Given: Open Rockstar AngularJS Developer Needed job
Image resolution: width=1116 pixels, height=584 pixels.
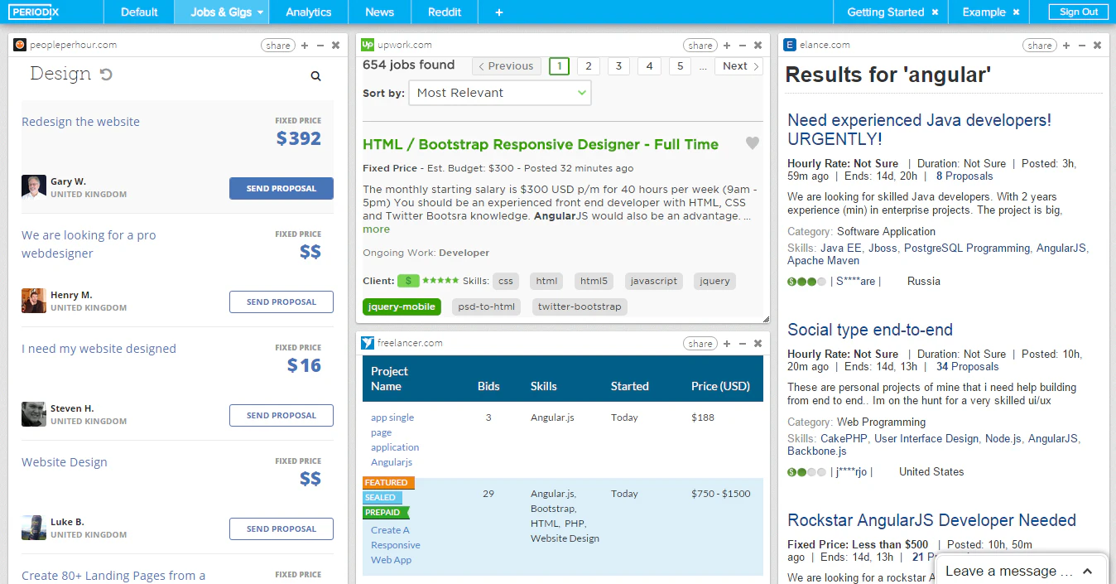Looking at the screenshot, I should (931, 520).
